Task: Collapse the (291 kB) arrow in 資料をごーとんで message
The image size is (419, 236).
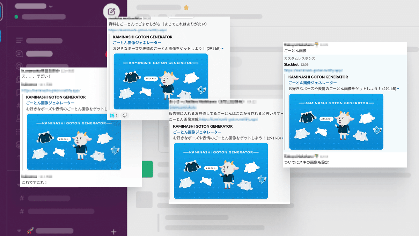Action: click(x=222, y=49)
